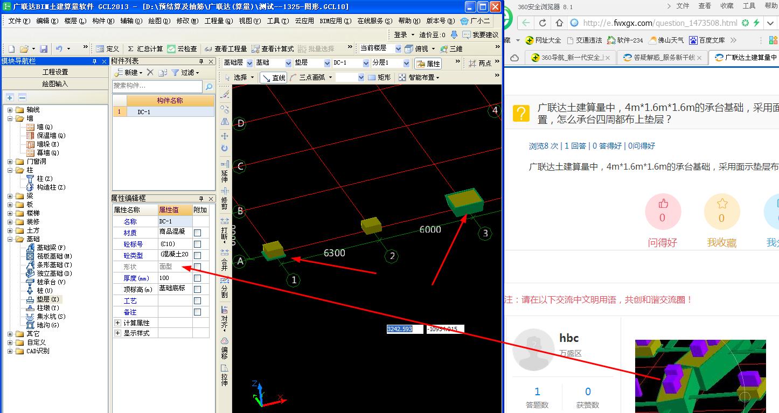Click the 合并 merge tool
The width and height of the screenshot is (779, 413).
pyautogui.click(x=225, y=260)
